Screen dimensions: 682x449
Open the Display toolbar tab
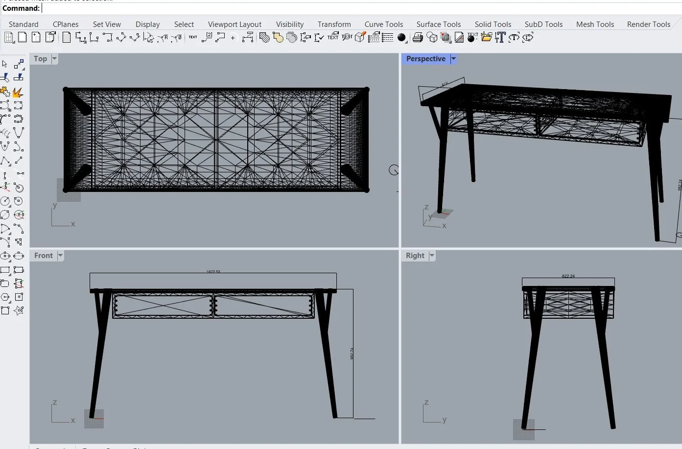click(x=148, y=24)
